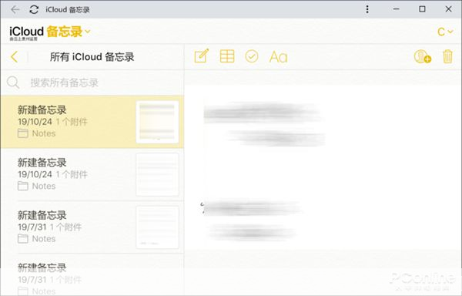Minimize the iCloud 备忘录 window
This screenshot has width=462, height=296.
pyautogui.click(x=397, y=9)
